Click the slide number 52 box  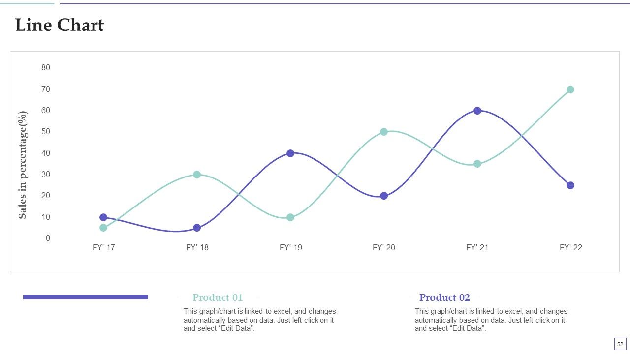[x=620, y=344]
